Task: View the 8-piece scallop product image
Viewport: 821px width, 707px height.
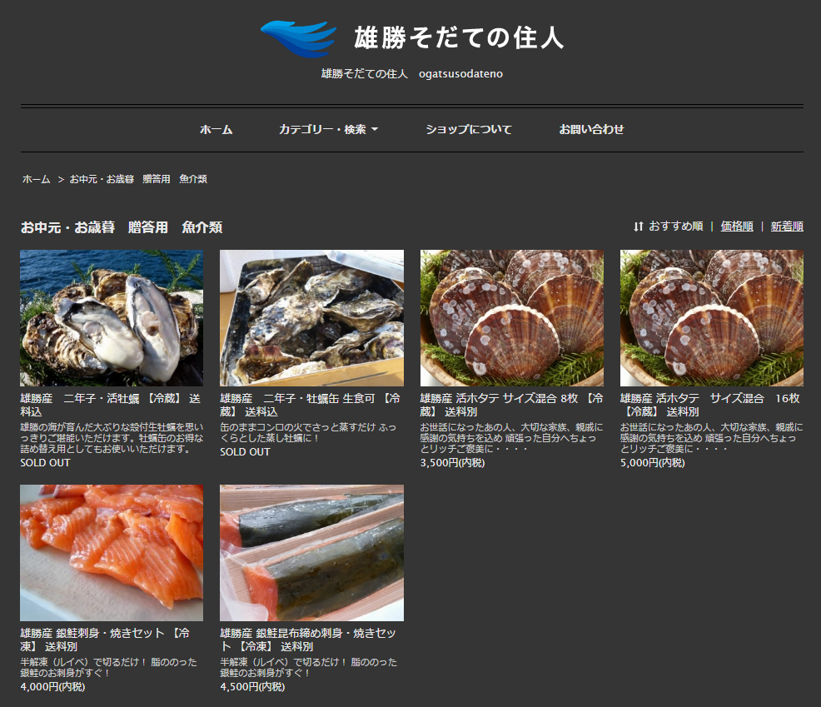Action: 512,317
